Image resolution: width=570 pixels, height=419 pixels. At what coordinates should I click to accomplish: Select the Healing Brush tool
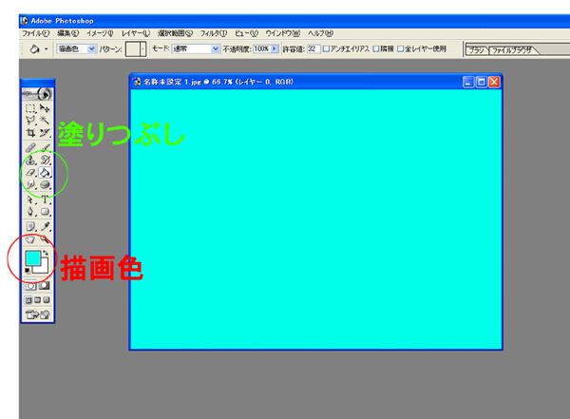pos(30,147)
